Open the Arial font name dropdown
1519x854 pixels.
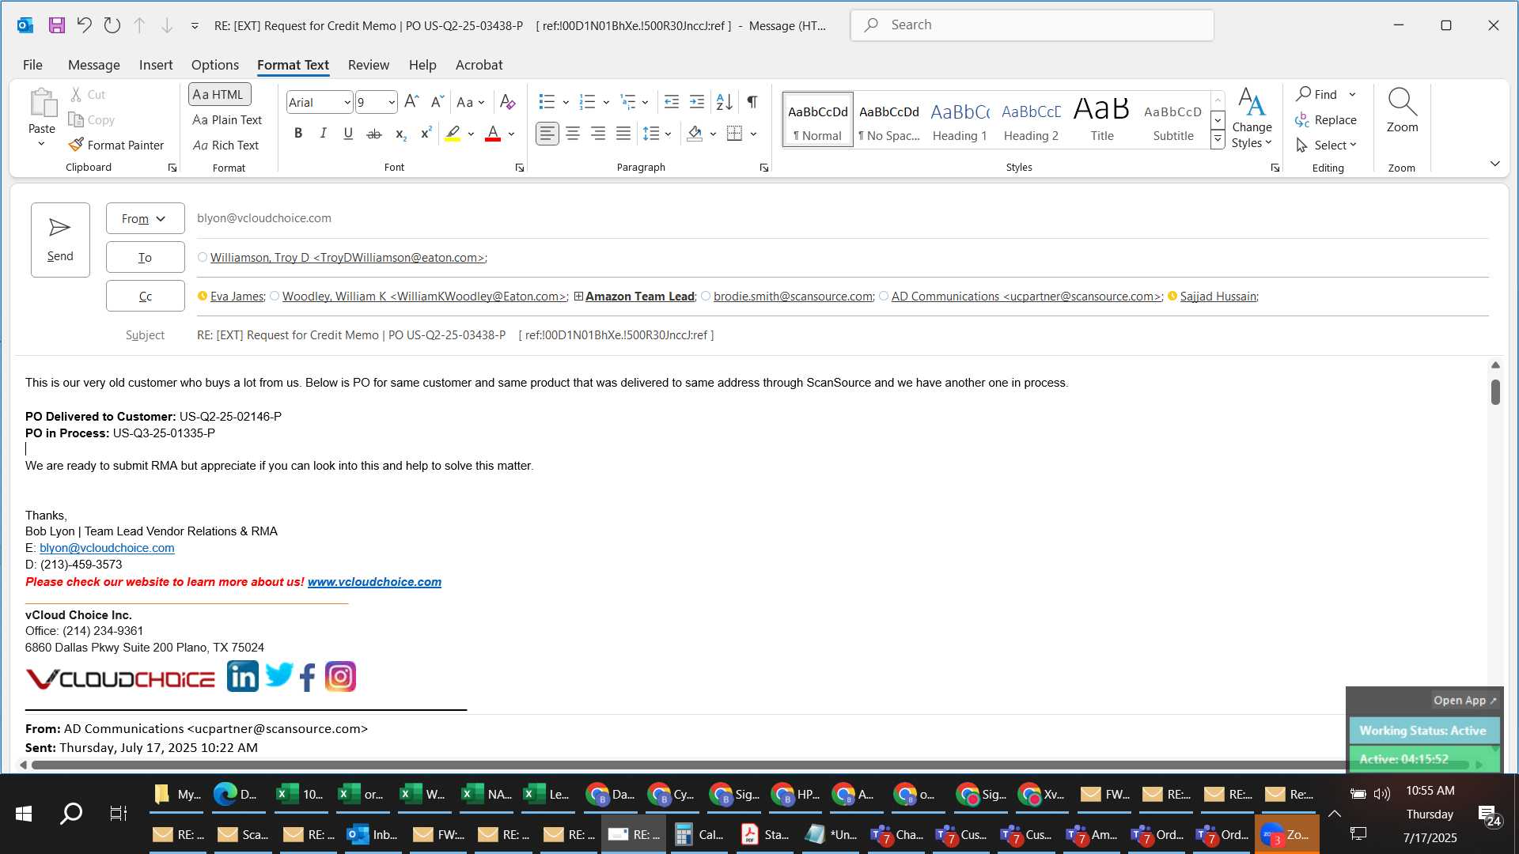347,102
